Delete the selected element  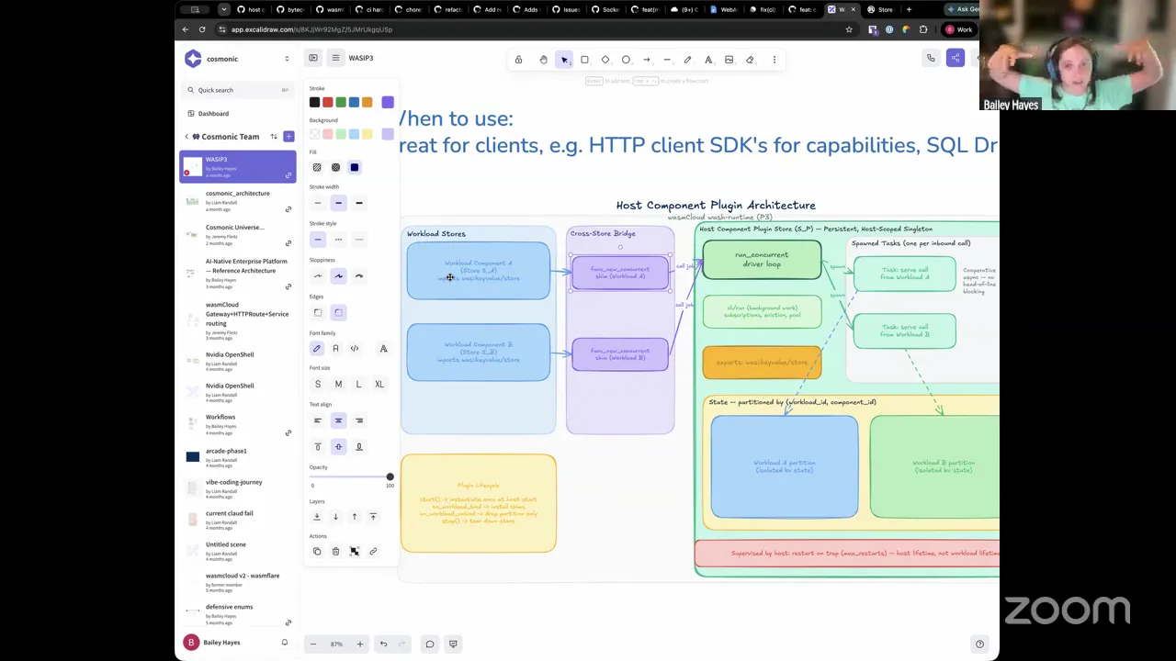(x=335, y=552)
